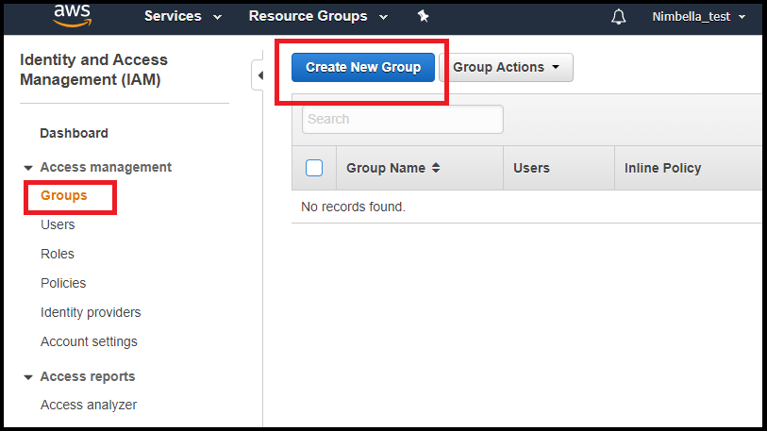Click the pin shortcut icon in navbar
This screenshot has width=767, height=431.
423,16
